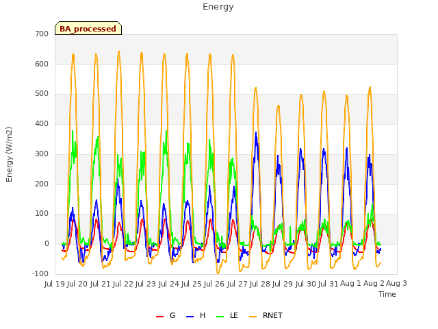Click the lowest RNET peak on Jul 28
Viewport: 438px width, 329px height.
pyautogui.click(x=279, y=106)
